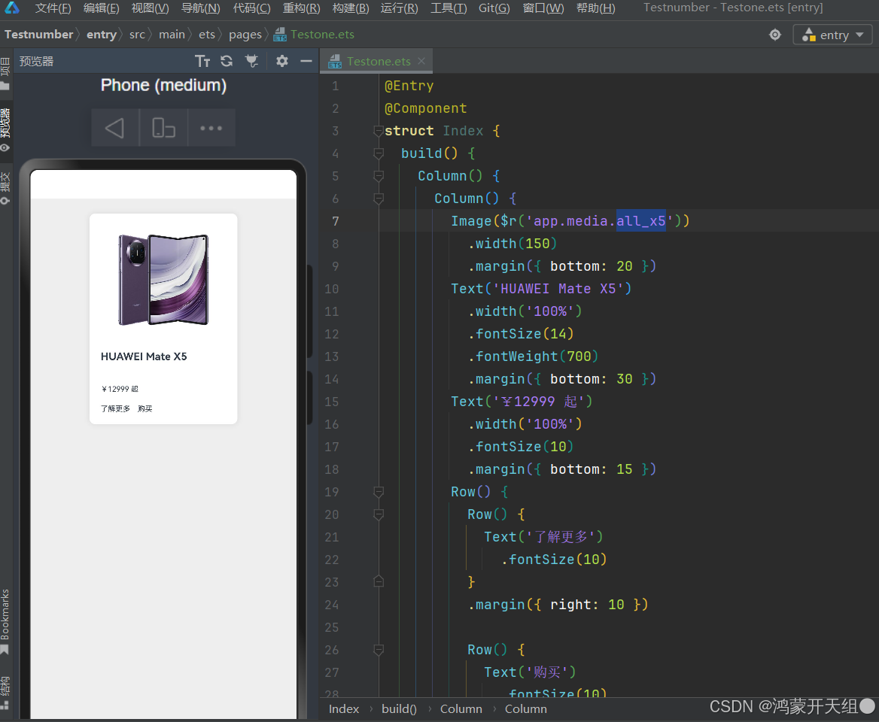Select Testnumber in the breadcrumb

38,35
